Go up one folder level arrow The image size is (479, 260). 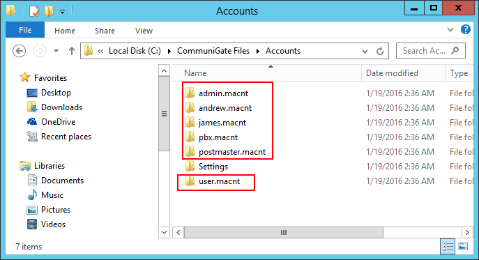coord(72,51)
